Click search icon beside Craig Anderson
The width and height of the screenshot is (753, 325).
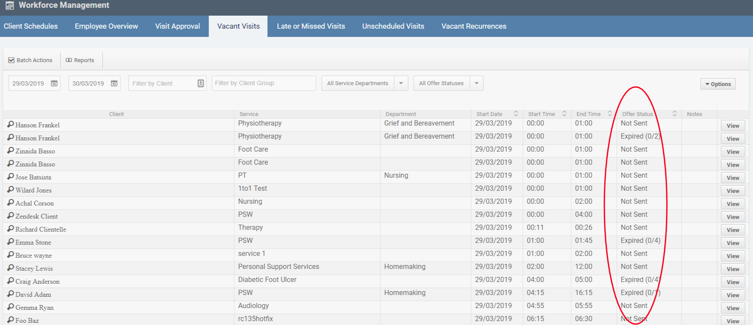pyautogui.click(x=10, y=281)
